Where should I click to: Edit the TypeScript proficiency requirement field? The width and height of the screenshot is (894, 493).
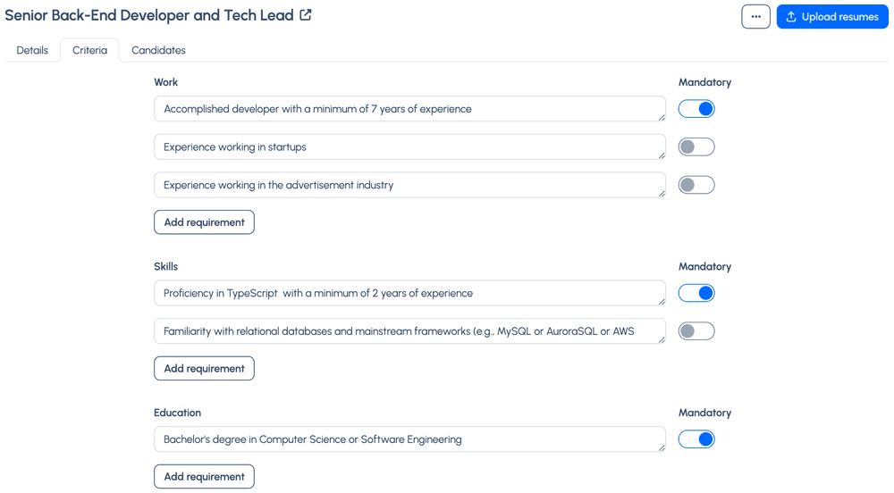point(409,293)
